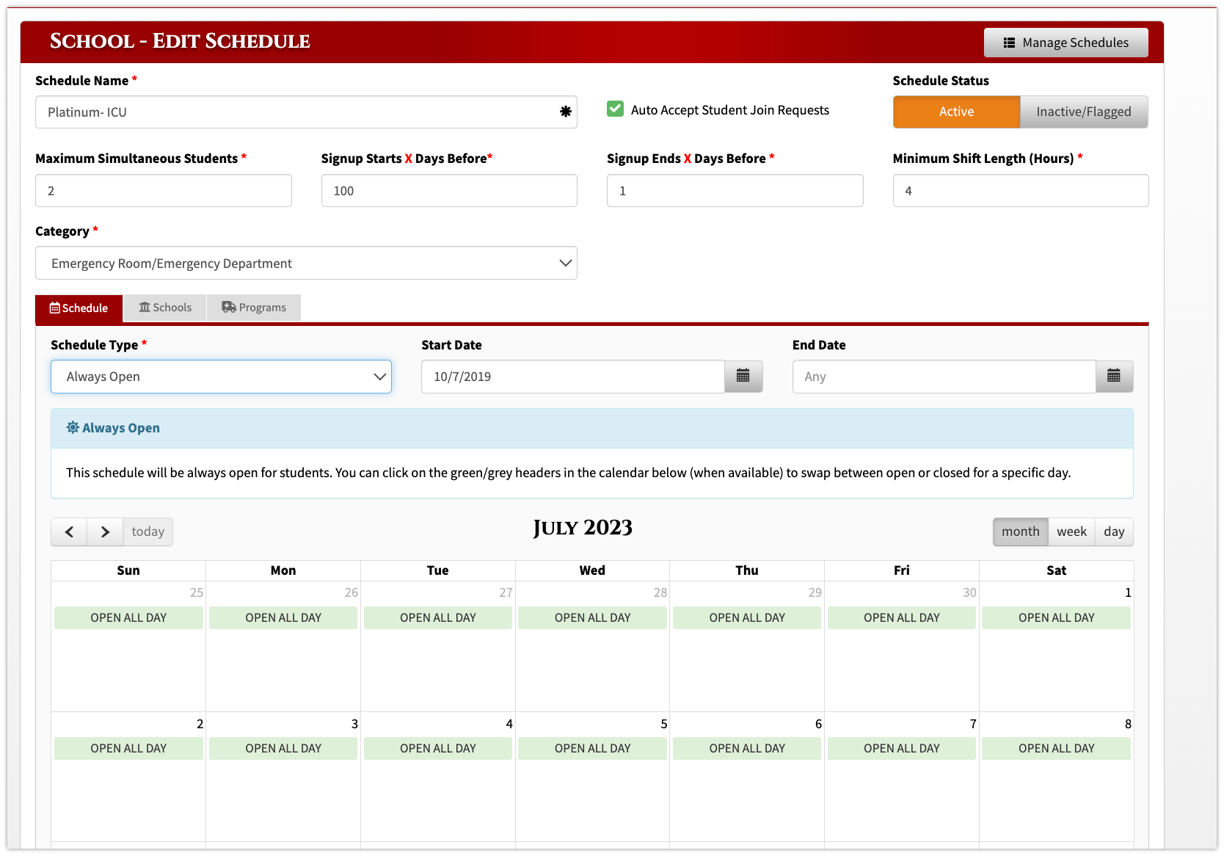This screenshot has height=856, width=1224.
Task: Set Schedule Status to Inactive/Flagged
Action: [x=1084, y=112]
